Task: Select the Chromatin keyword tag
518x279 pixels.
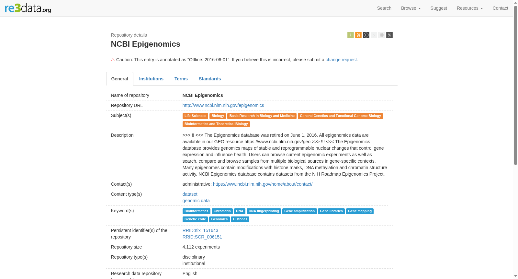Action: pyautogui.click(x=222, y=211)
